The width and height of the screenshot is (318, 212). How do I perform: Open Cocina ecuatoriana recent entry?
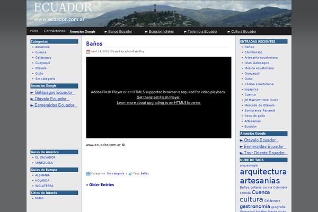click(259, 84)
